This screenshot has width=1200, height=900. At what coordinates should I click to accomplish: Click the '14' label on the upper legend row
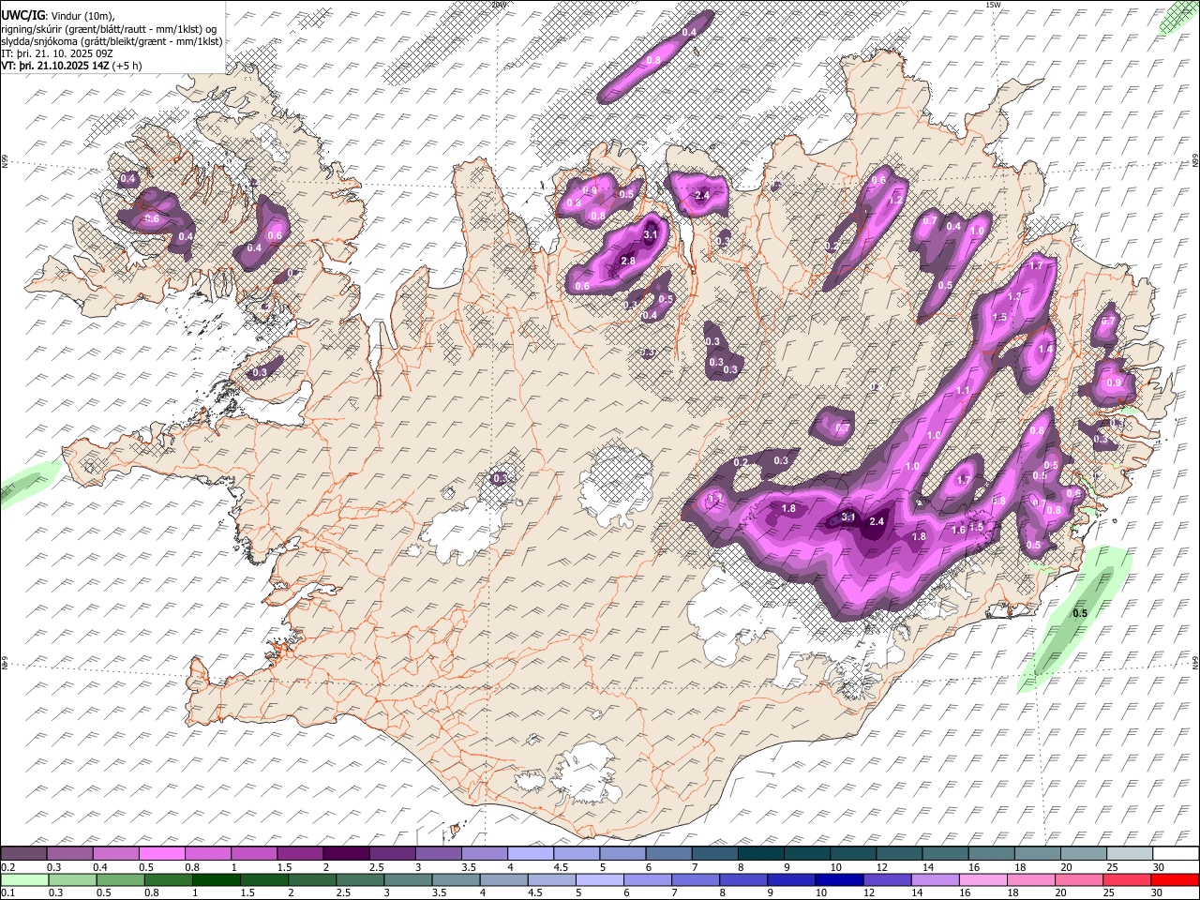pyautogui.click(x=927, y=866)
